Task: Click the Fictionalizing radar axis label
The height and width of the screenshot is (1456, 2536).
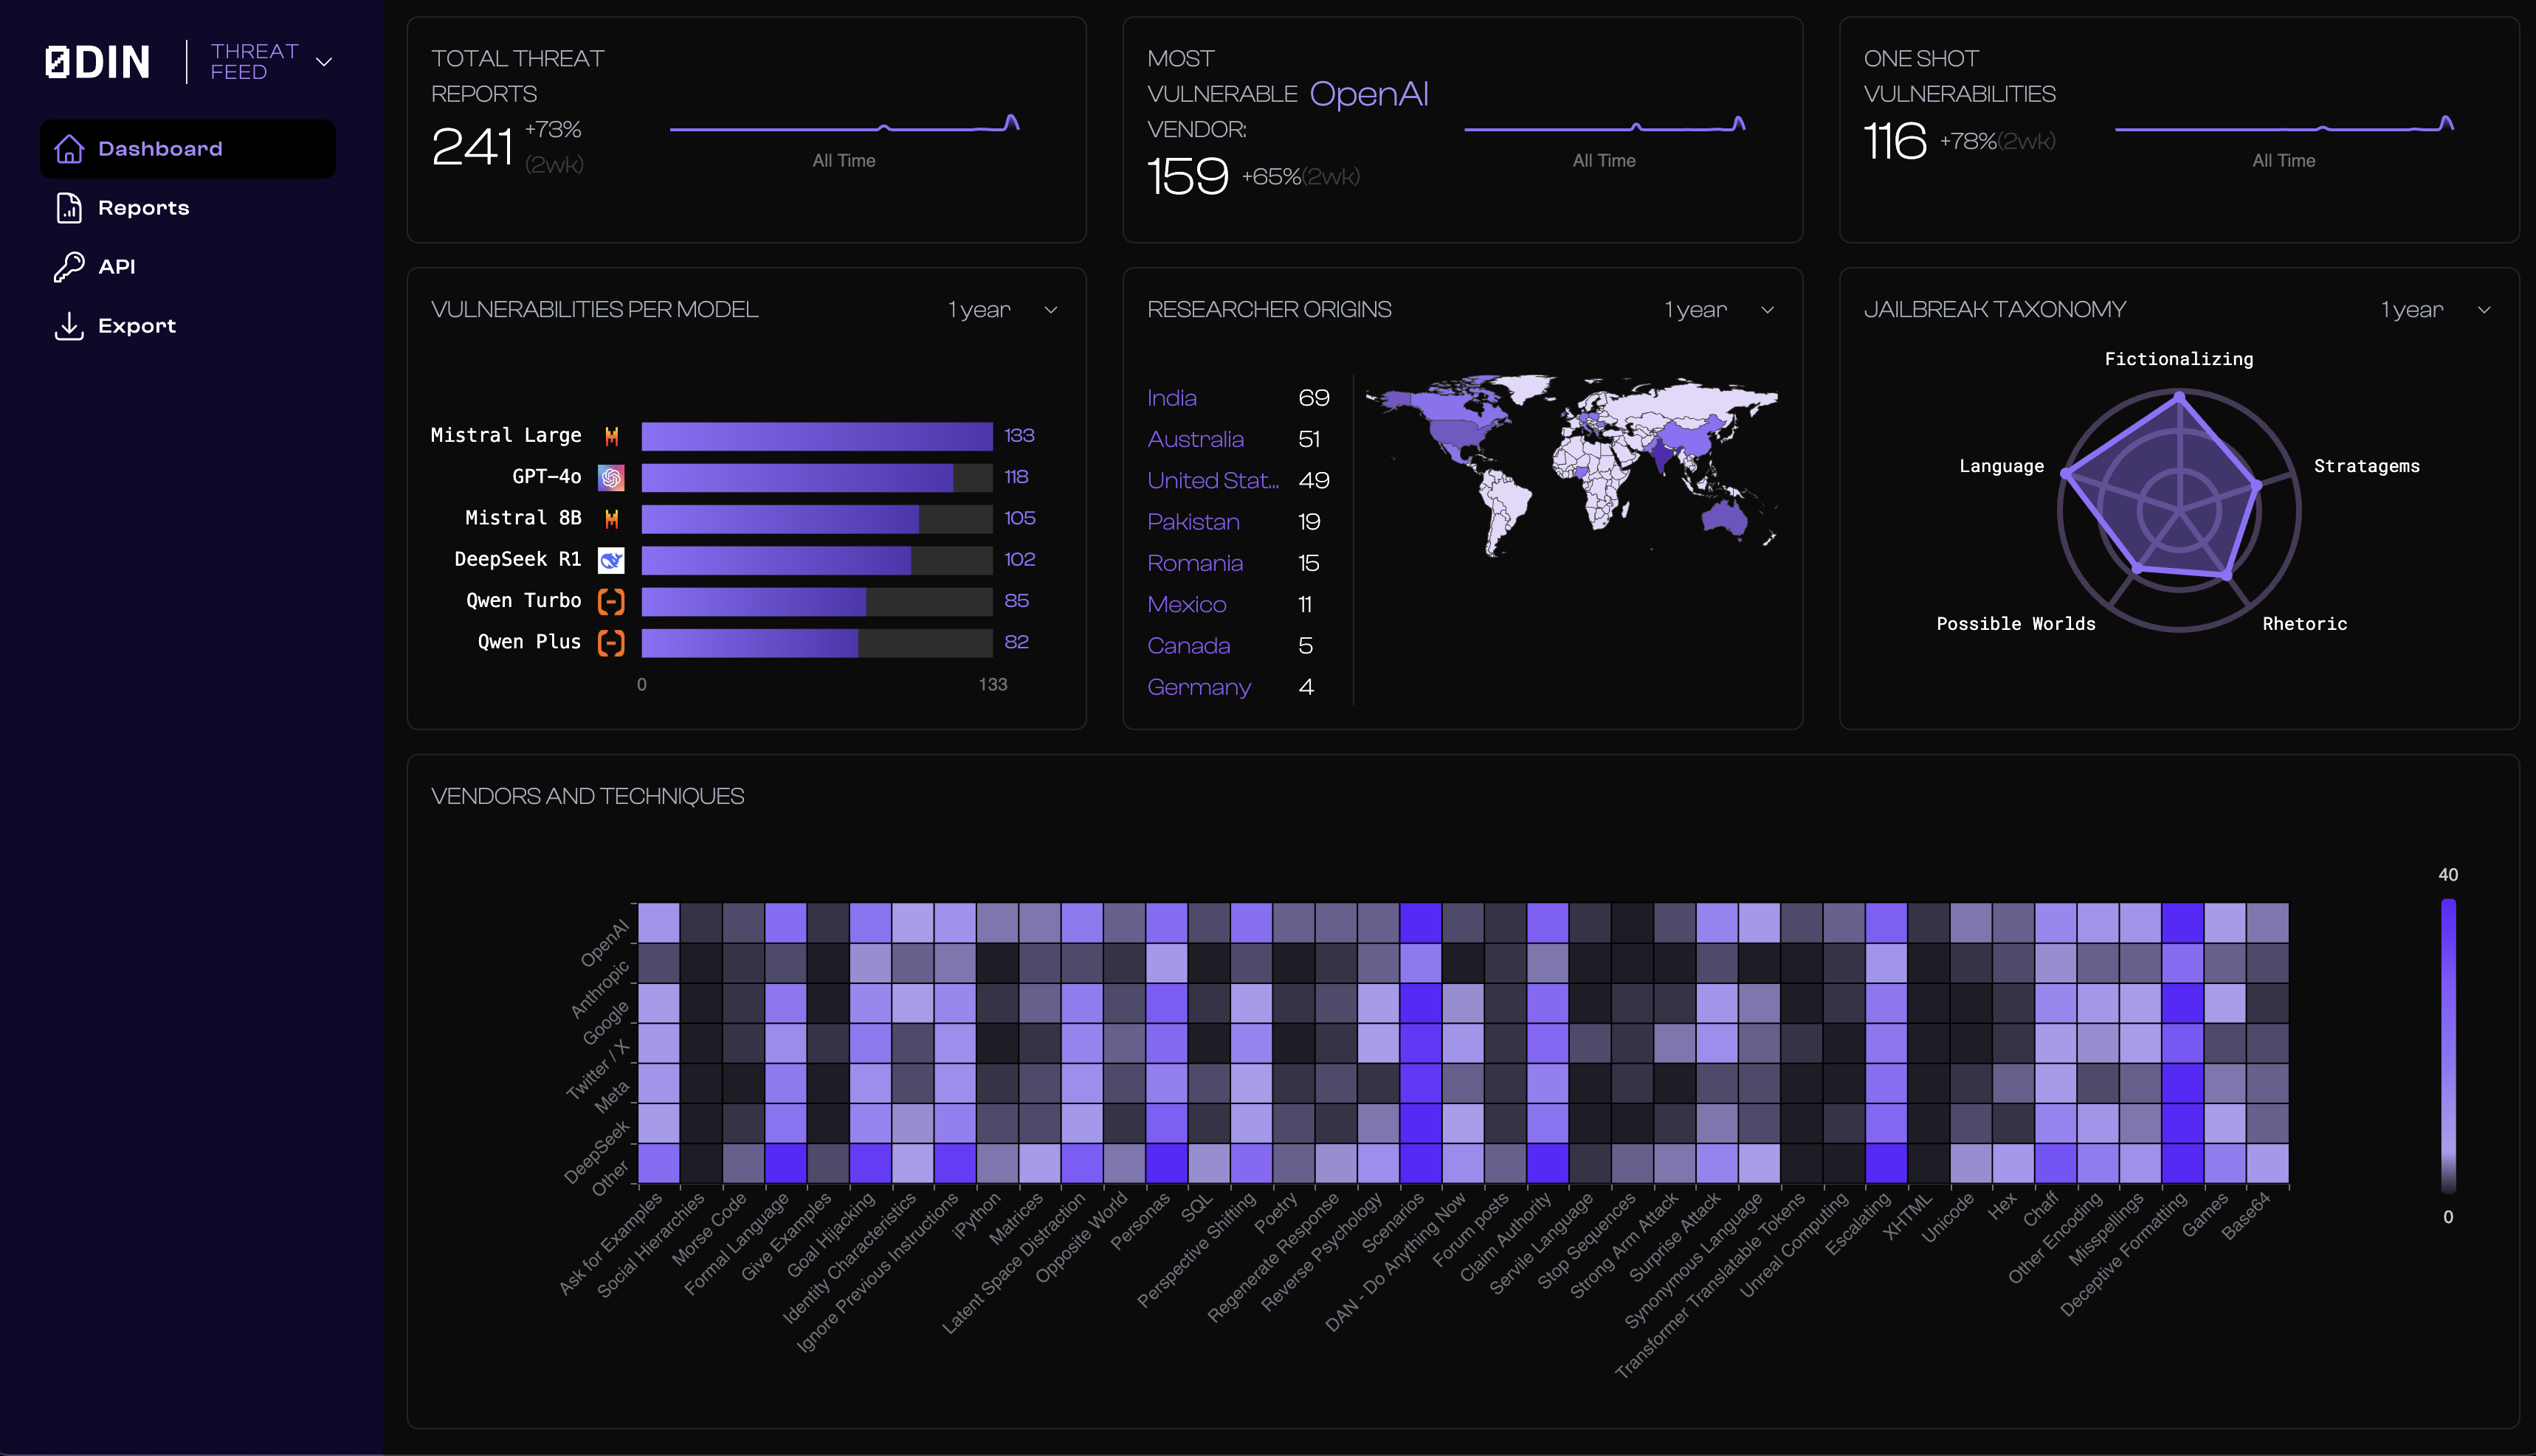Action: [2179, 359]
